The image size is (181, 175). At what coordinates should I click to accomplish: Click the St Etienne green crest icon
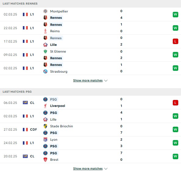coord(45,51)
